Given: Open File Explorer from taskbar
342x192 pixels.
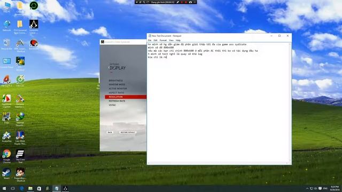Looking at the screenshot, I should [30, 188].
